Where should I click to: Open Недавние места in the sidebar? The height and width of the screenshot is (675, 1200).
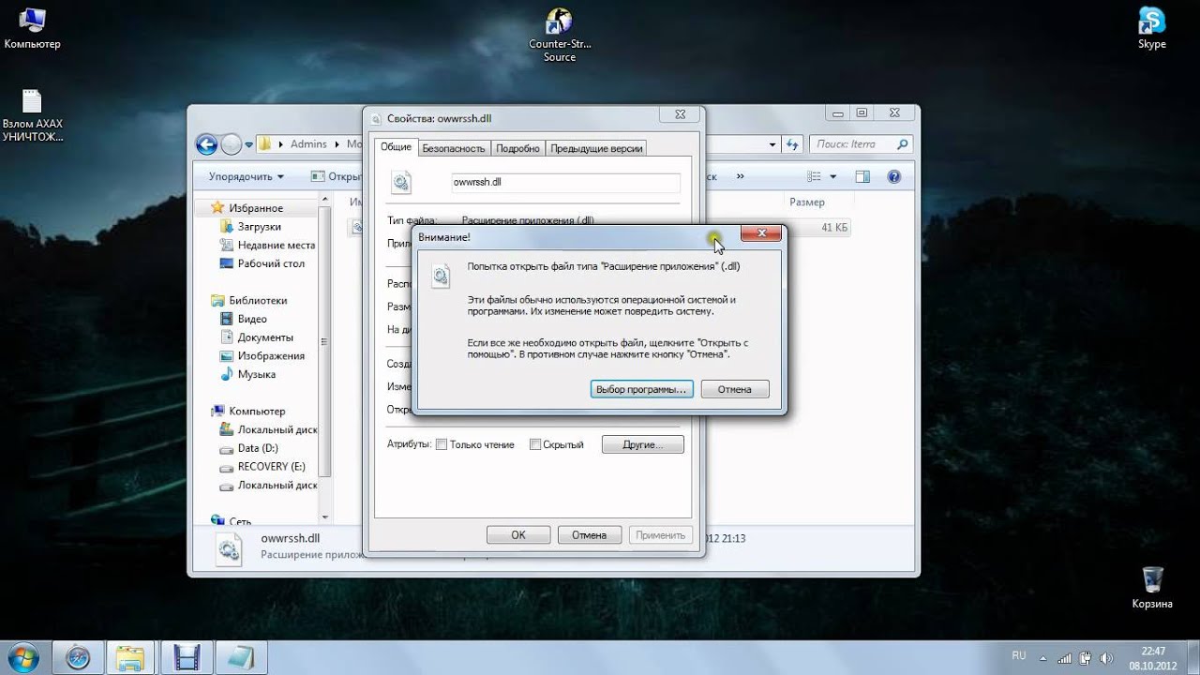(x=267, y=246)
